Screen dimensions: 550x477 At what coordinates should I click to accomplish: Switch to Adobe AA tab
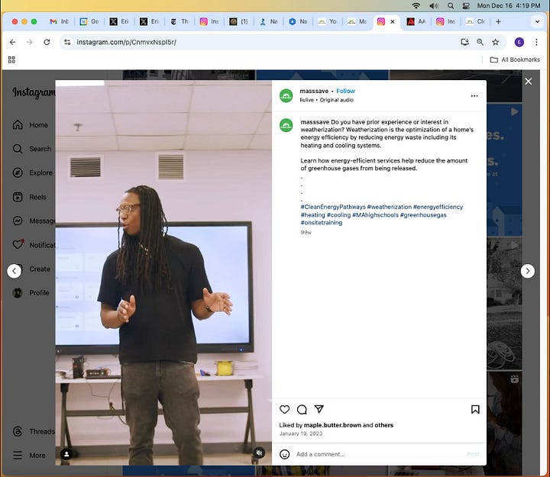point(417,21)
